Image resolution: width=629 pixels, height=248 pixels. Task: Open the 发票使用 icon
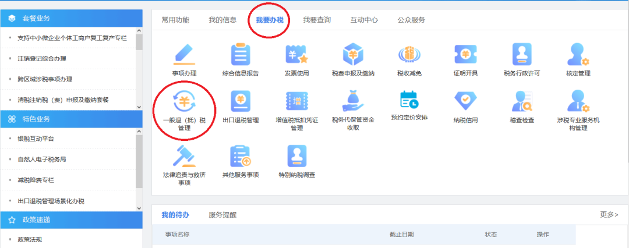296,55
